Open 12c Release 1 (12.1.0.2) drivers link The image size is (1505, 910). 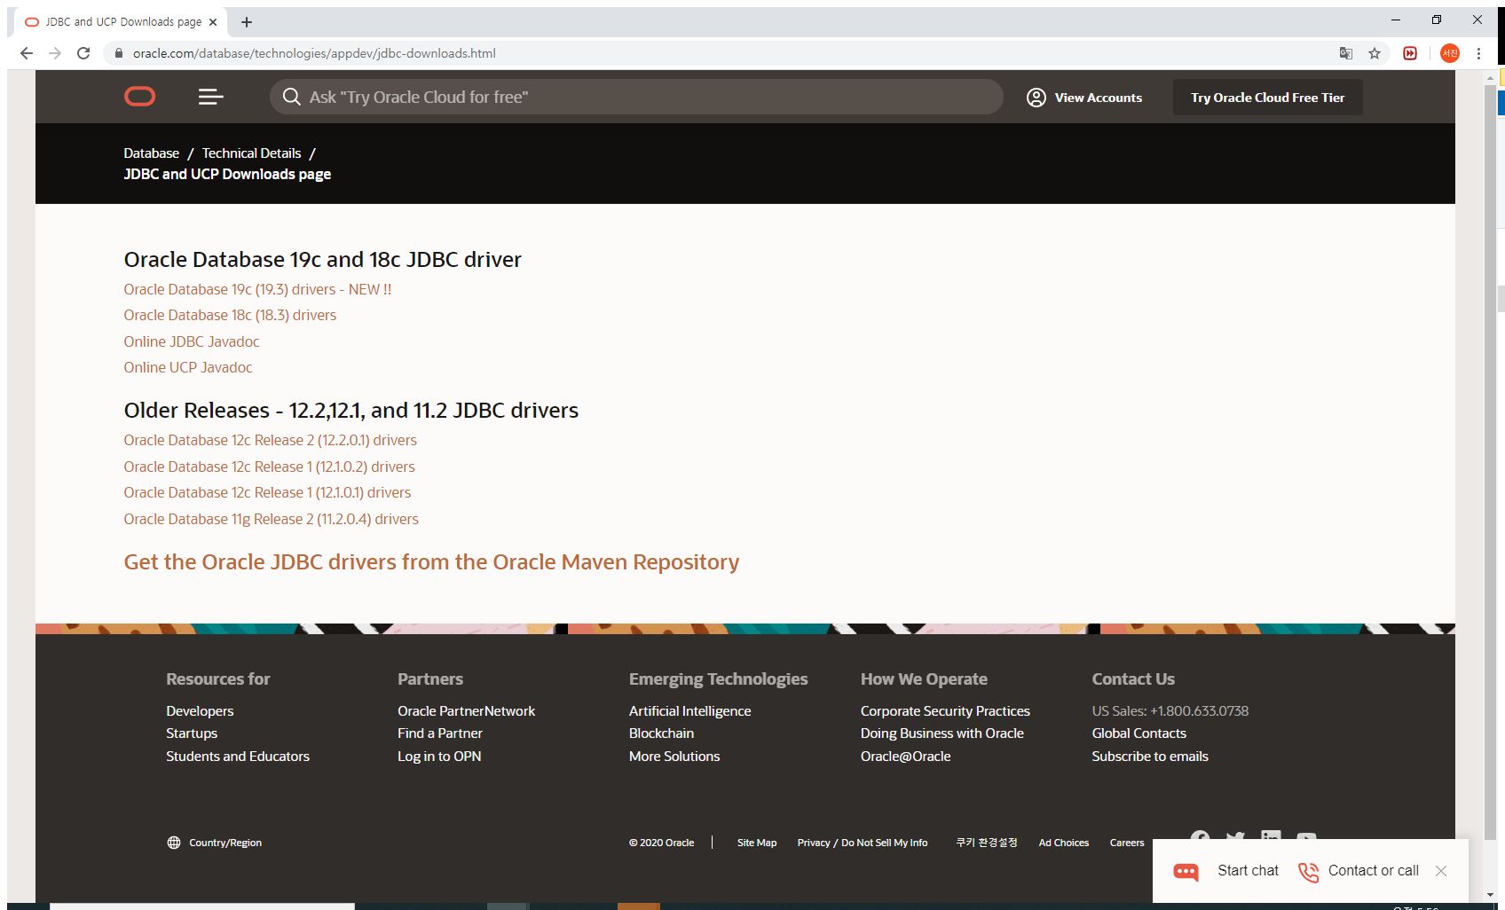269,467
